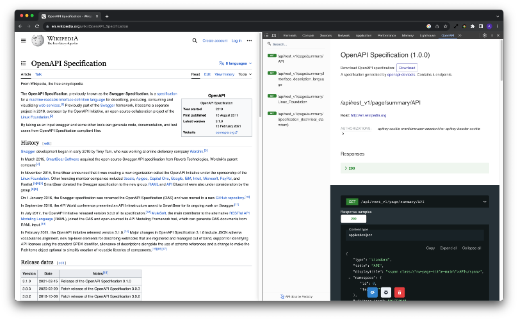Bookmark this page with the star icon
This screenshot has width=518, height=320.
(445, 26)
